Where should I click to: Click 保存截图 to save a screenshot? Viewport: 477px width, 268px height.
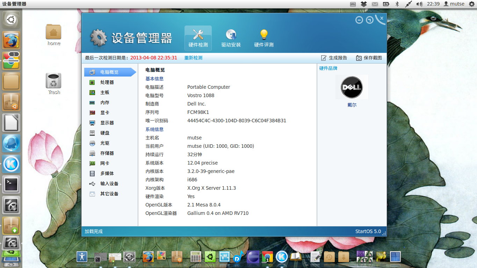pyautogui.click(x=369, y=58)
